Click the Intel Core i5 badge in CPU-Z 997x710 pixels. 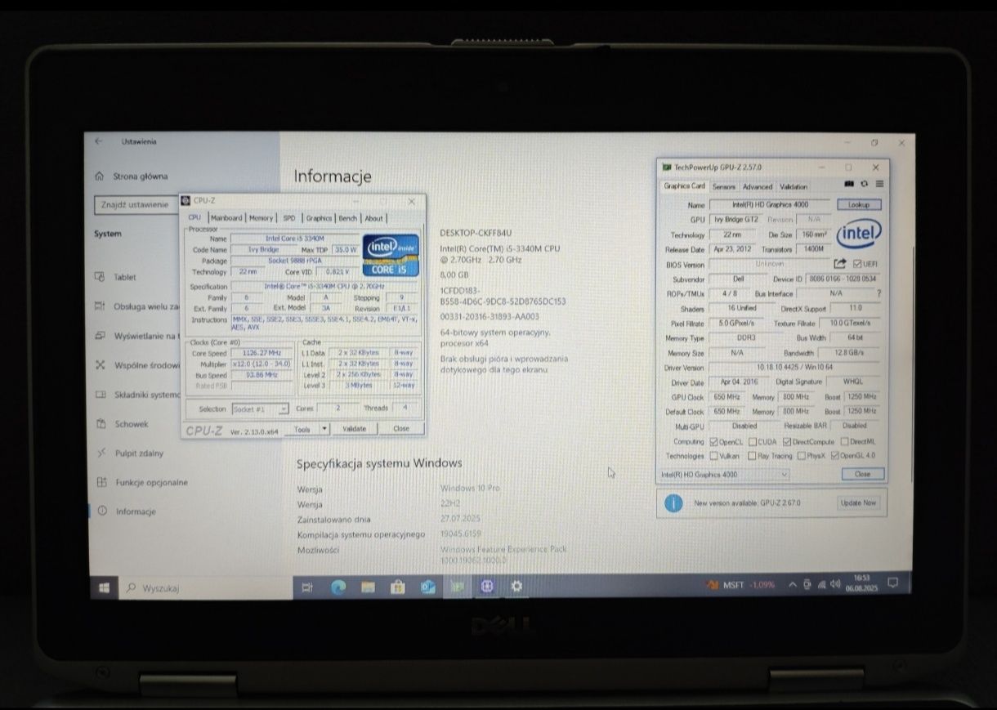pos(391,255)
